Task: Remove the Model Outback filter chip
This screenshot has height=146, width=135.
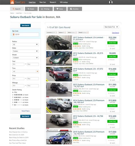Action: point(88,32)
